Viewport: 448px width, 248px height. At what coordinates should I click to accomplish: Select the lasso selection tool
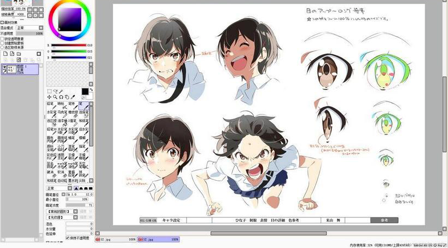55,91
